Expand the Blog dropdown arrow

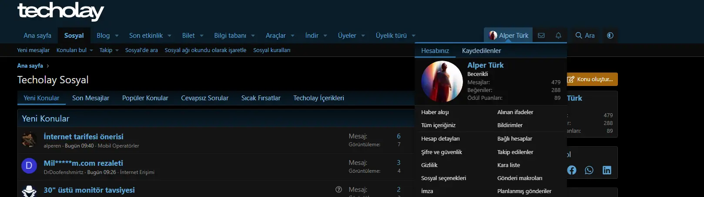pos(117,36)
